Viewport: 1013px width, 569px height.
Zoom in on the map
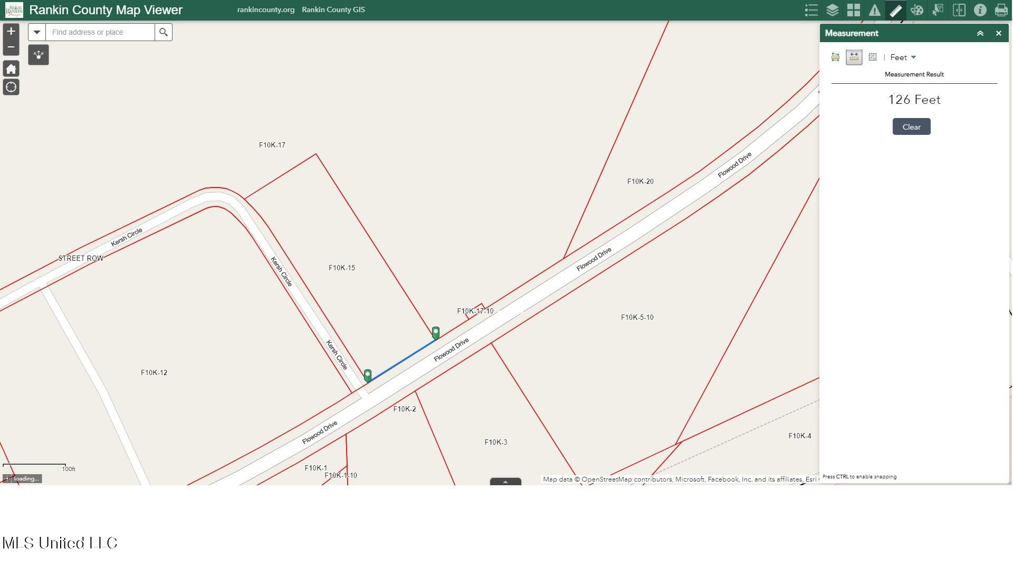11,32
